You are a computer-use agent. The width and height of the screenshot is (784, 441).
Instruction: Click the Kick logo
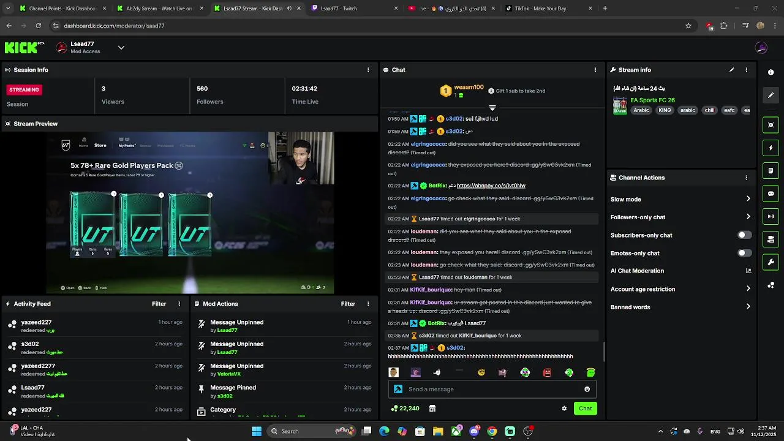coord(24,47)
